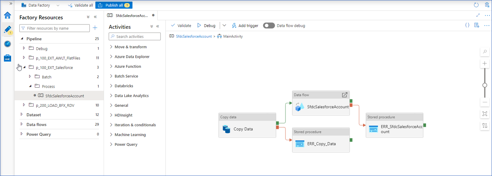
Task: Select the ERR_SfdcSalesforceAccount stored procedure node
Action: point(395,125)
